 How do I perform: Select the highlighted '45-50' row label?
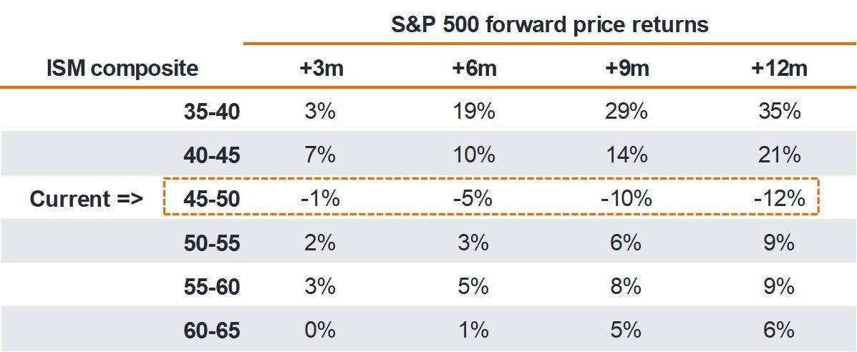pos(211,200)
